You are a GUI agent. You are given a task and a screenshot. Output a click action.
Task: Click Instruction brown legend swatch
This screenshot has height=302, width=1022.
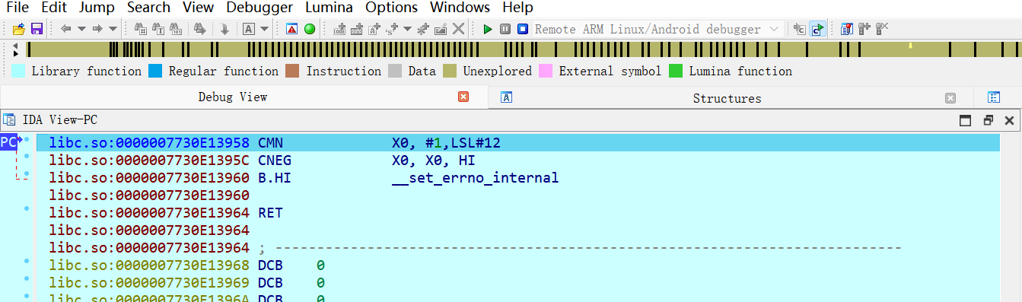[292, 72]
